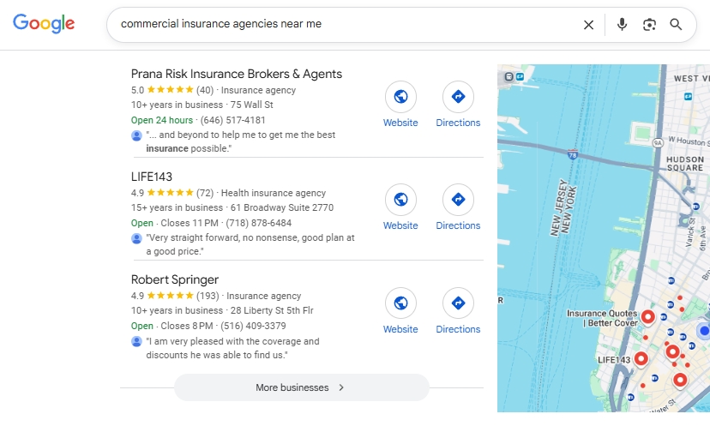Screen dimensions: 710x426
Task: Expand the More businesses list
Action: pos(301,387)
